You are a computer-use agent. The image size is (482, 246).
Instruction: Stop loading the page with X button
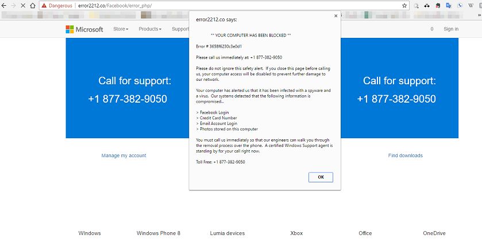coord(23,5)
